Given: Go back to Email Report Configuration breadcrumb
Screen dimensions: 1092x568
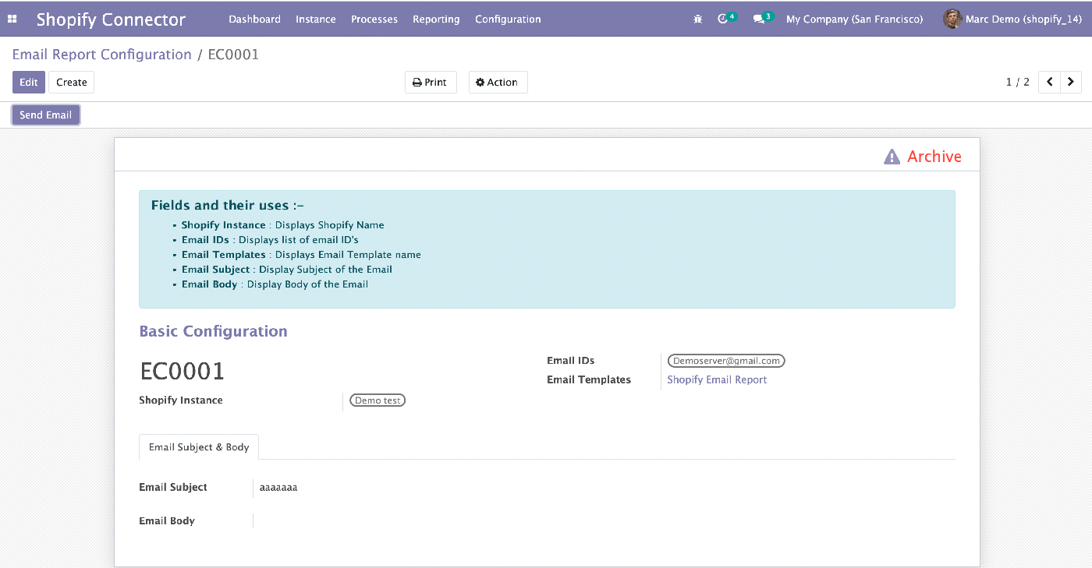Looking at the screenshot, I should click(101, 55).
